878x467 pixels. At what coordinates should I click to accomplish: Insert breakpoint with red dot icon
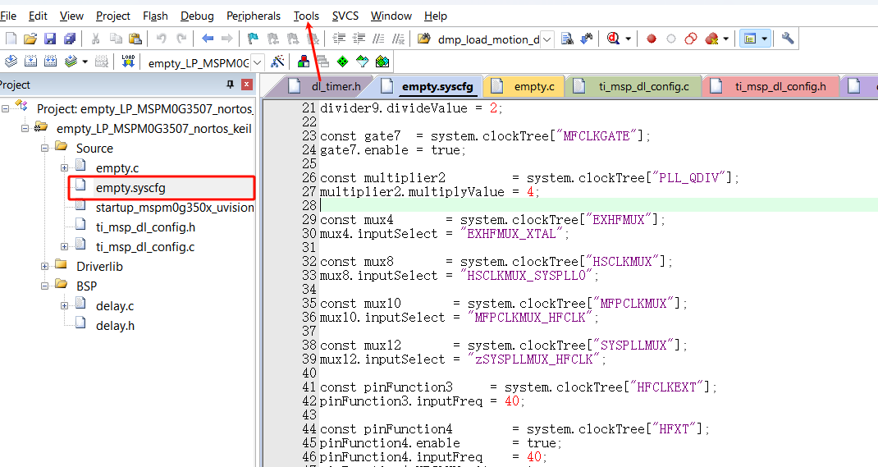tap(652, 39)
